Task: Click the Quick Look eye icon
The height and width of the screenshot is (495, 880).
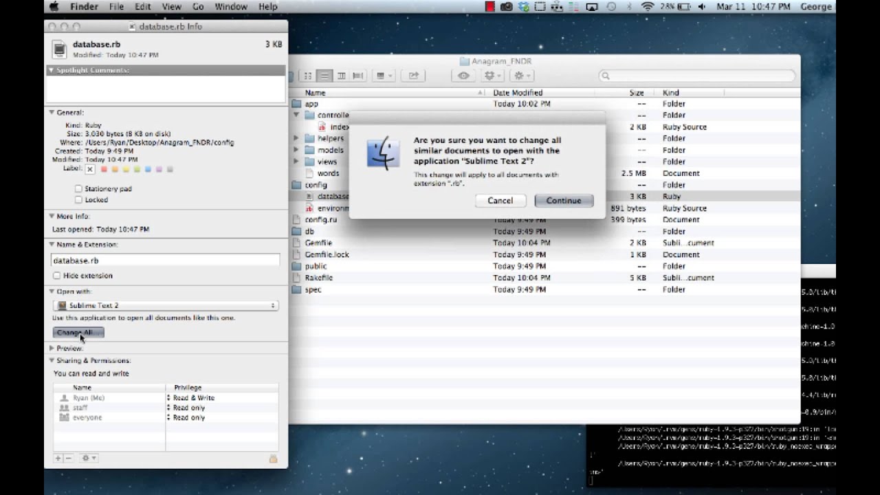Action: 464,76
